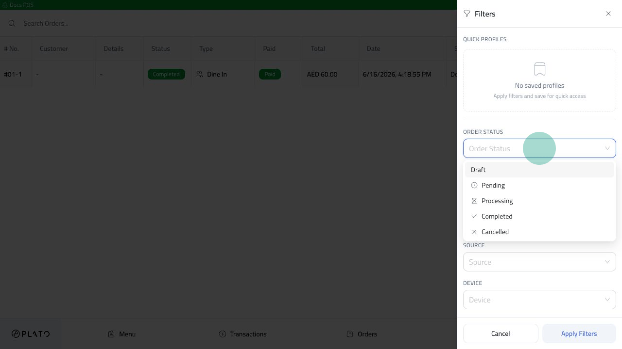Screen dimensions: 622x349
Task: Open the Device dropdown
Action: 539,300
